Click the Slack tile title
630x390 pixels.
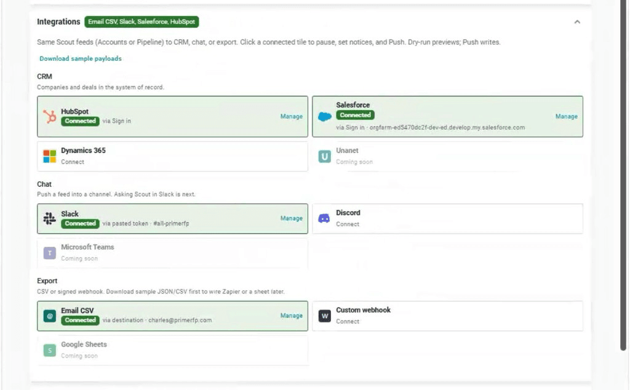tap(70, 214)
